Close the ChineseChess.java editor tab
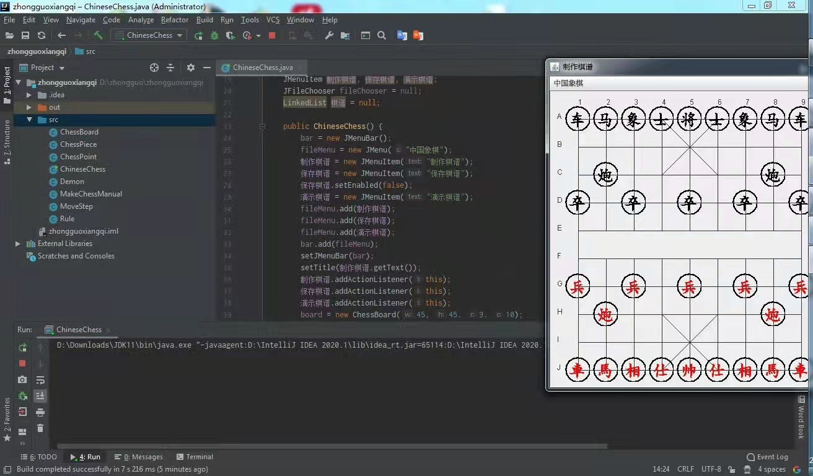The image size is (813, 476). pos(301,68)
